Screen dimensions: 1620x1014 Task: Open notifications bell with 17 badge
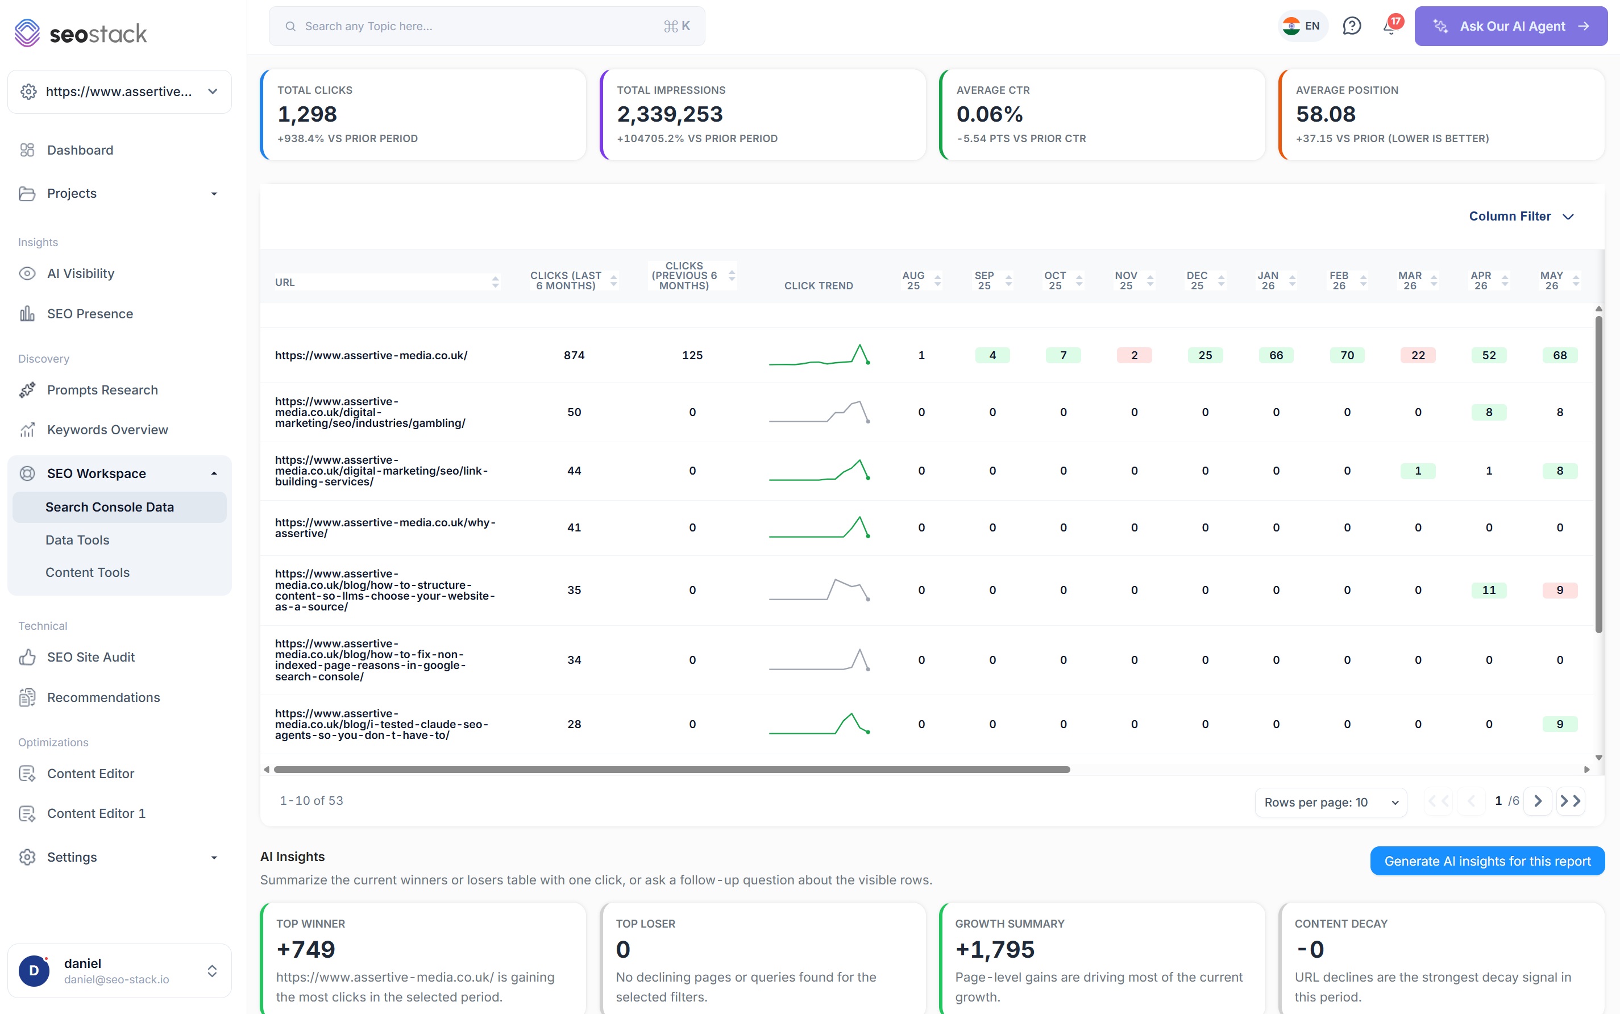(1391, 26)
